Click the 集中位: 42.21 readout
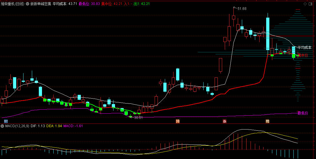316x159 pixels. (x=112, y=4)
